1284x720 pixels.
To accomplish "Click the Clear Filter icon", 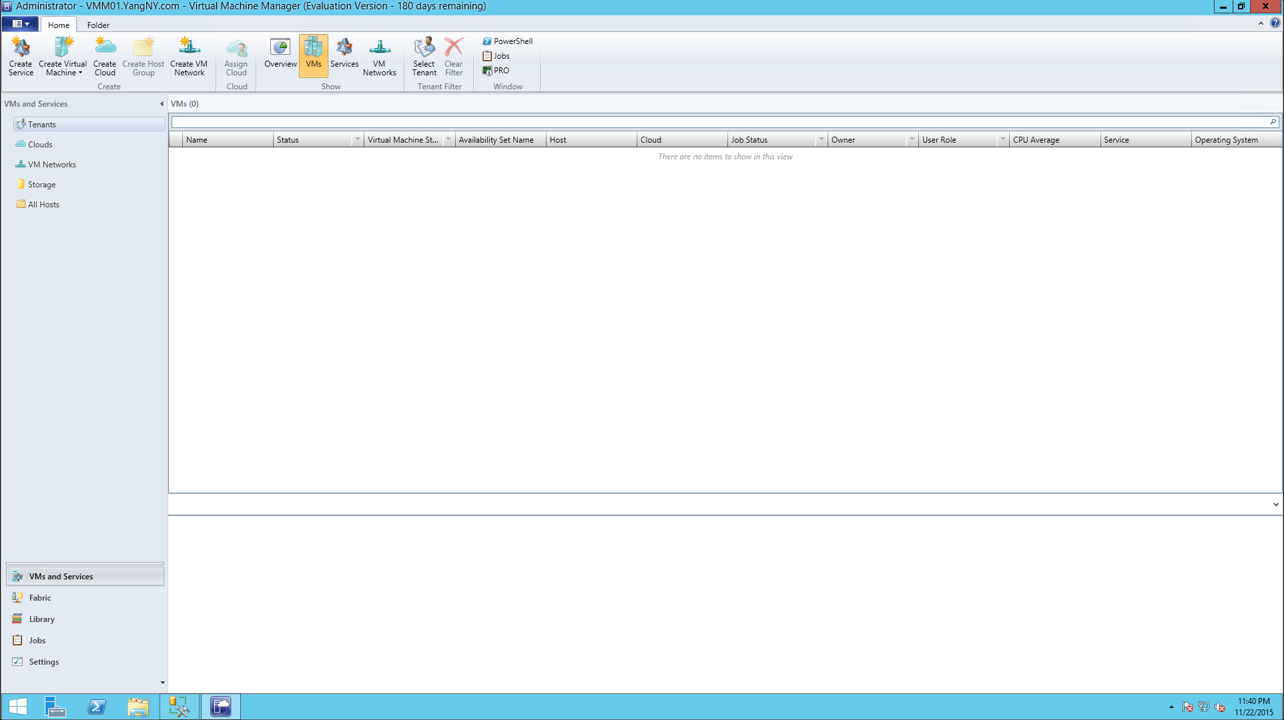I will 453,57.
